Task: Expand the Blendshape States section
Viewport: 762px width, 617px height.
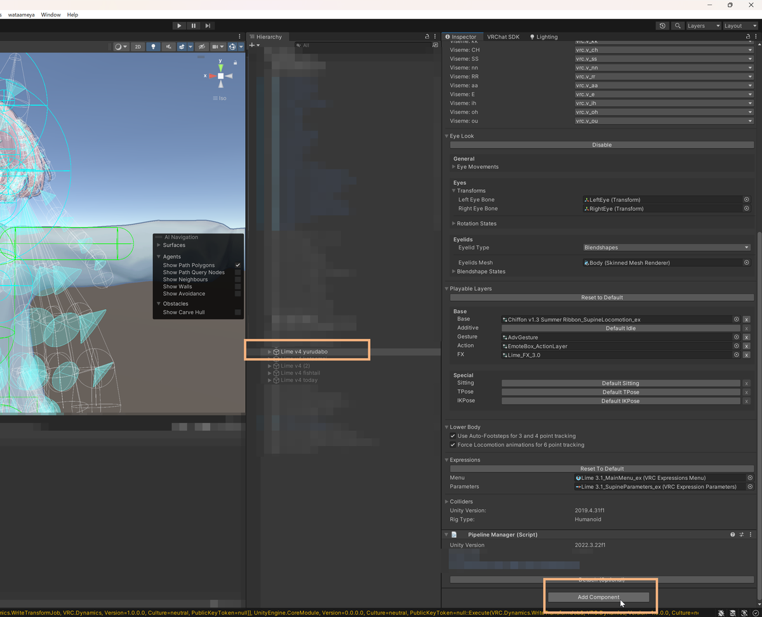Action: (x=455, y=272)
